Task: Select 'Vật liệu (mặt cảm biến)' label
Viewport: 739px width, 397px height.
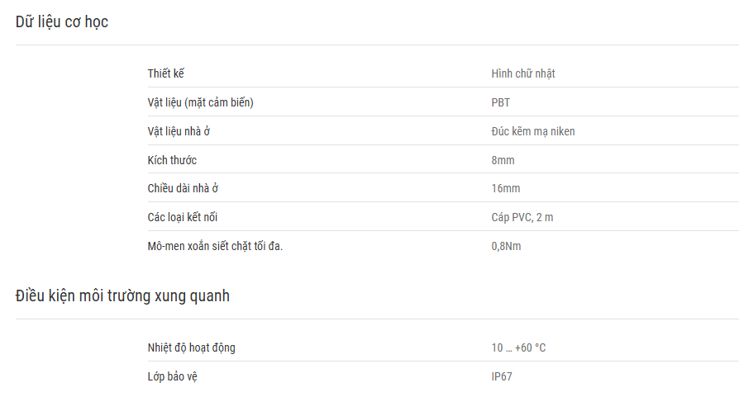Action: (200, 102)
